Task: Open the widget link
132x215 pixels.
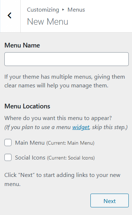Action: click(81, 127)
